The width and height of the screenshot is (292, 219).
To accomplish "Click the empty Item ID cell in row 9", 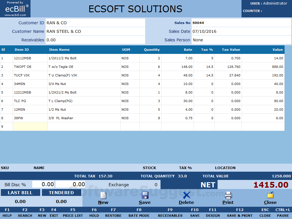I will point(30,127).
